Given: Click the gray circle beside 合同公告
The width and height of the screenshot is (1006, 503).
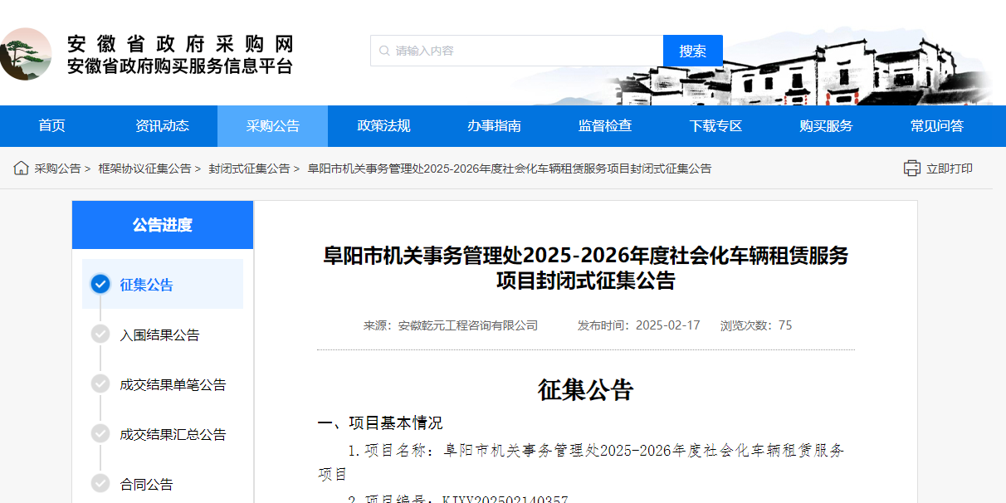Looking at the screenshot, I should pos(100,482).
